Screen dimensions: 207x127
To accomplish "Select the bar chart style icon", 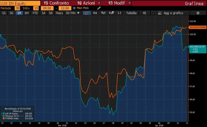I will coord(103,13).
